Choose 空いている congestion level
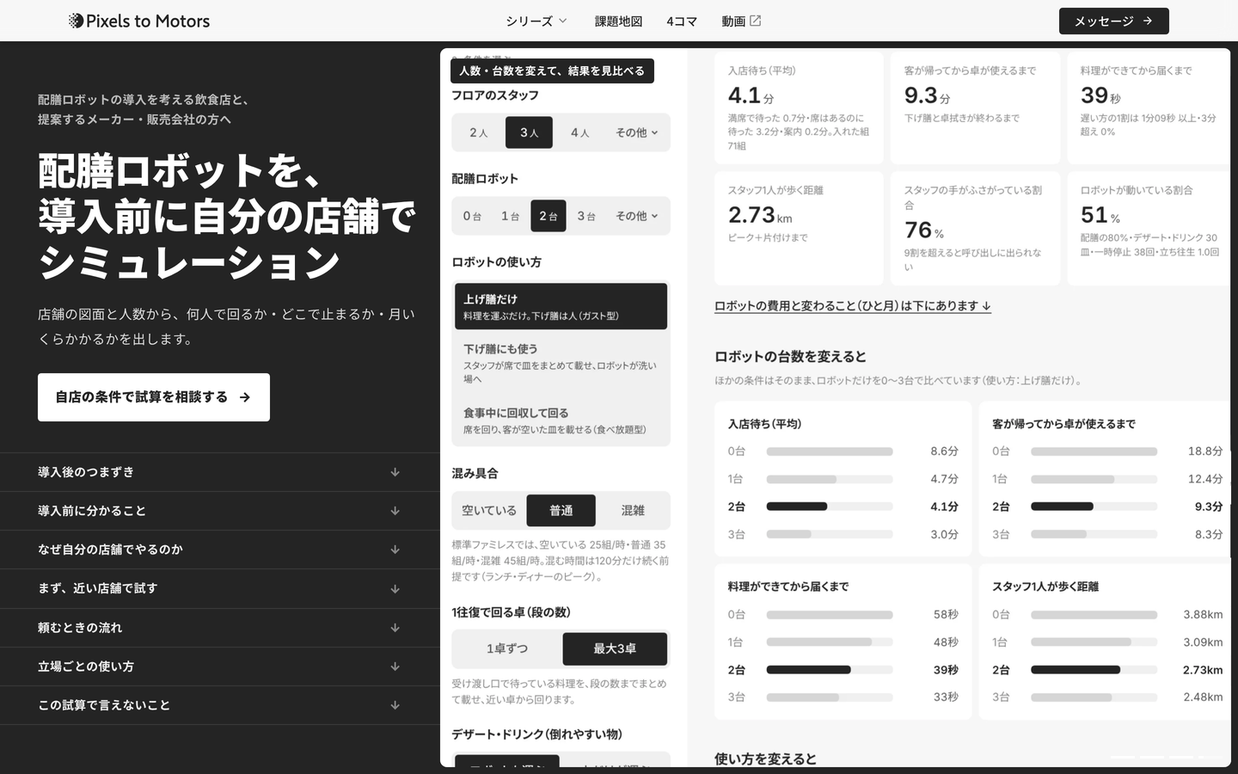 tap(489, 511)
